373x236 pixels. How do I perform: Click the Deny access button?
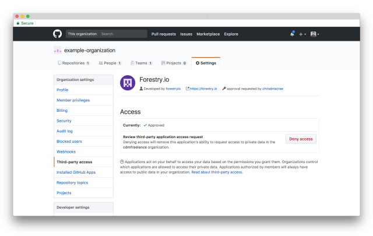click(x=301, y=139)
